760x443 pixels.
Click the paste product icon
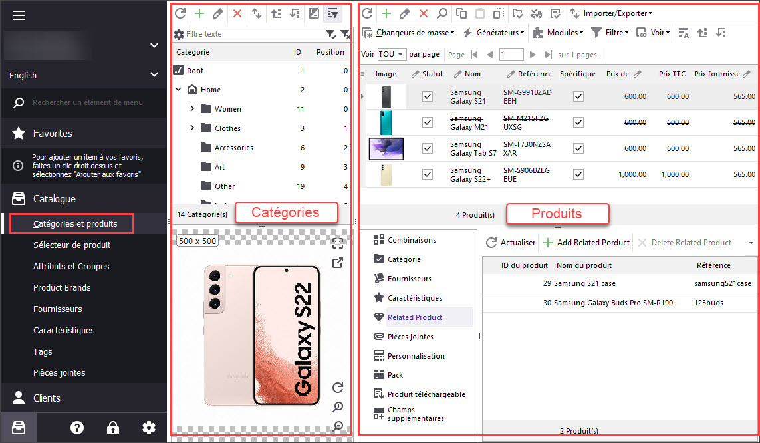(480, 13)
